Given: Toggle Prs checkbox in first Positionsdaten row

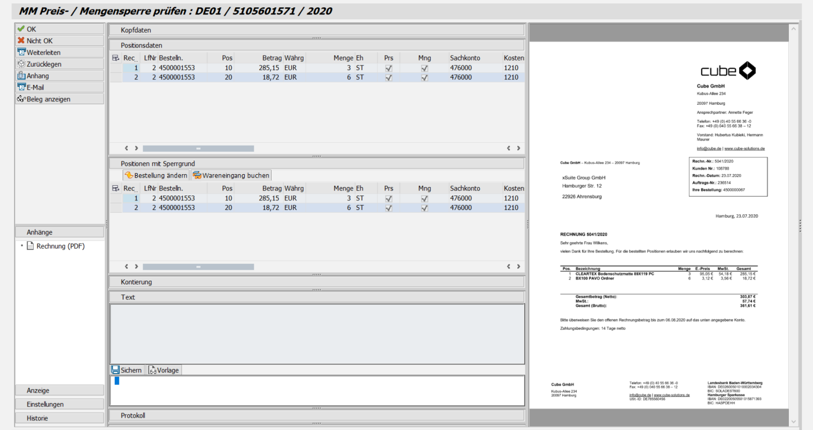Looking at the screenshot, I should (x=389, y=68).
